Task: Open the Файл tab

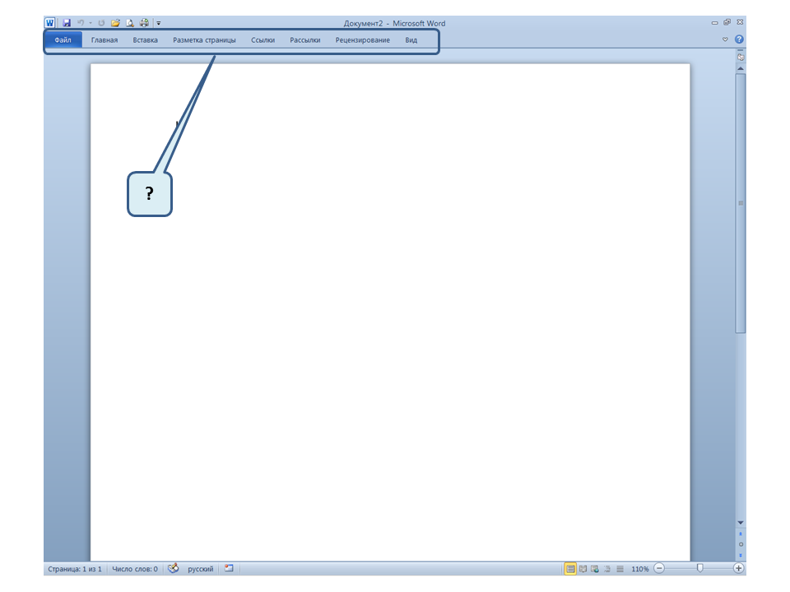Action: tap(63, 39)
